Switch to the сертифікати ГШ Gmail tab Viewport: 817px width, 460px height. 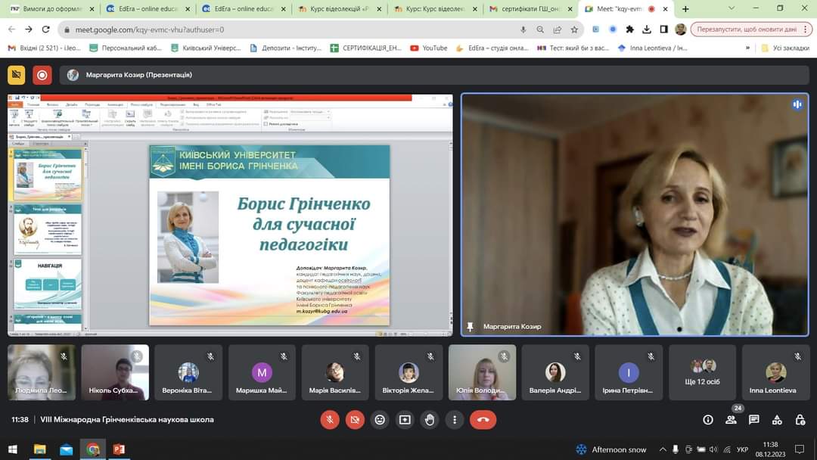(530, 9)
